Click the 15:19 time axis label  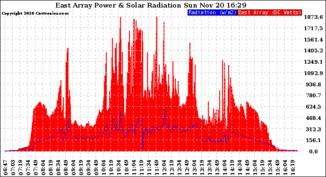262,168
